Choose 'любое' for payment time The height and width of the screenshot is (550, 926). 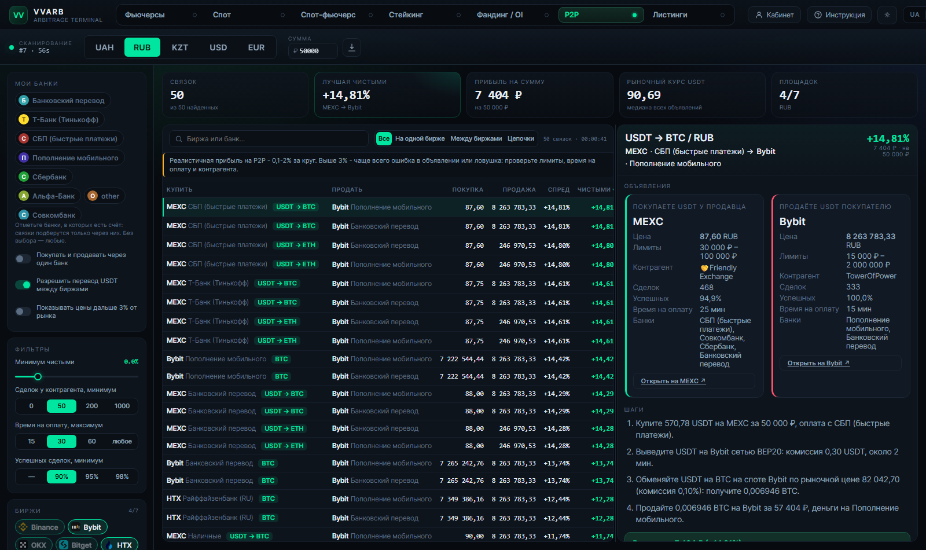point(122,442)
